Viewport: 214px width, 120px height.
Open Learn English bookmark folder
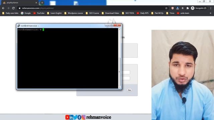pos(54,13)
